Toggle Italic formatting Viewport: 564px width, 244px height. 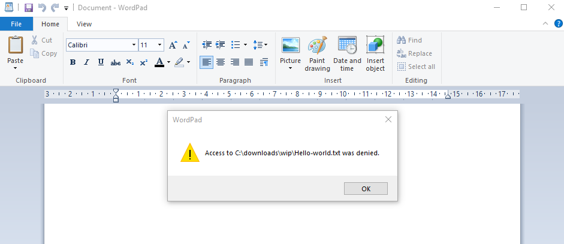[86, 62]
